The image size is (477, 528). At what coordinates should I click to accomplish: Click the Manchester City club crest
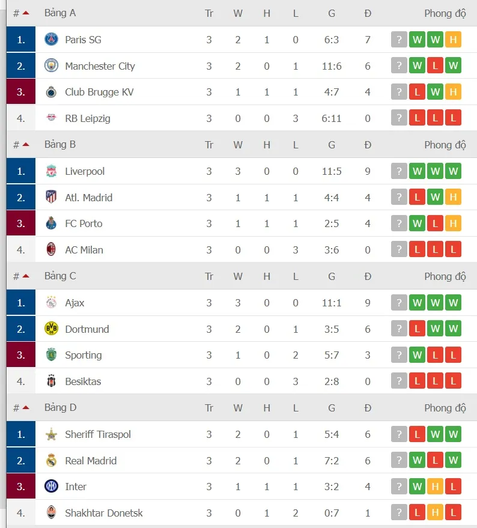click(51, 65)
